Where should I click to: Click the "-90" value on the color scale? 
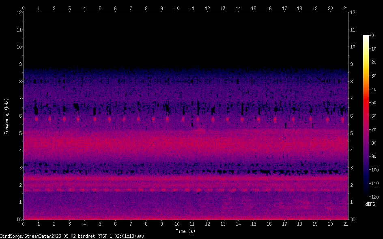(373, 157)
